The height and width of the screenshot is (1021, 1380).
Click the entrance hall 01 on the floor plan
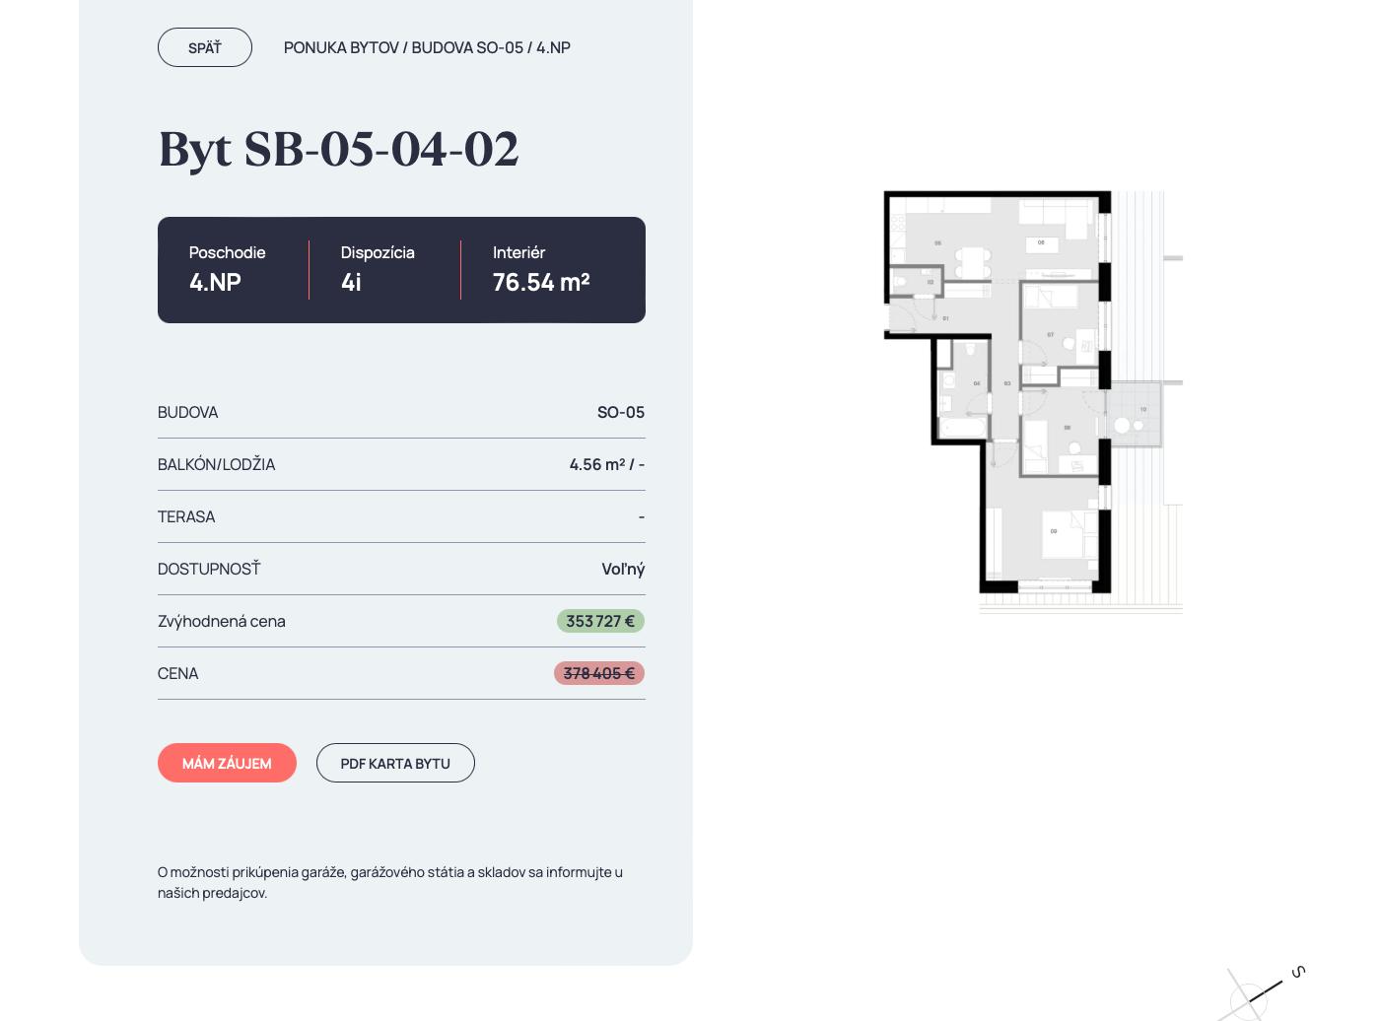[x=931, y=317]
